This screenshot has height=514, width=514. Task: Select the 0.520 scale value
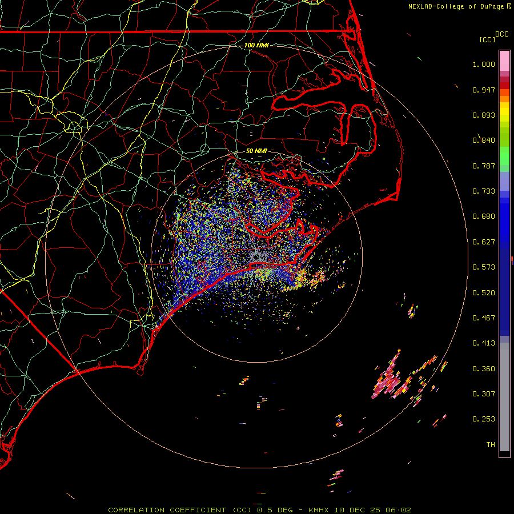(484, 293)
